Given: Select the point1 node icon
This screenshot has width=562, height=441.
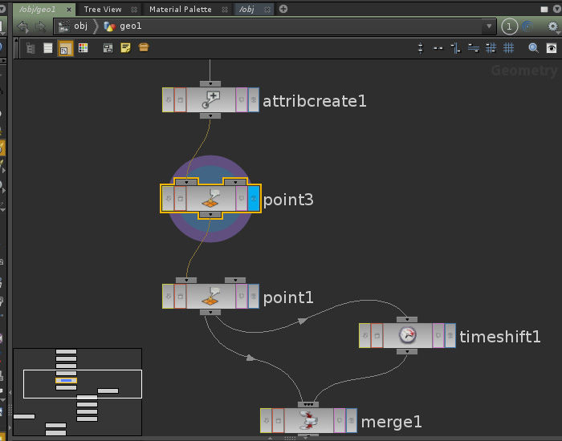Looking at the screenshot, I should (x=210, y=296).
